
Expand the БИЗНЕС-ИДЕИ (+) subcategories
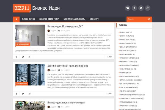[134, 40]
